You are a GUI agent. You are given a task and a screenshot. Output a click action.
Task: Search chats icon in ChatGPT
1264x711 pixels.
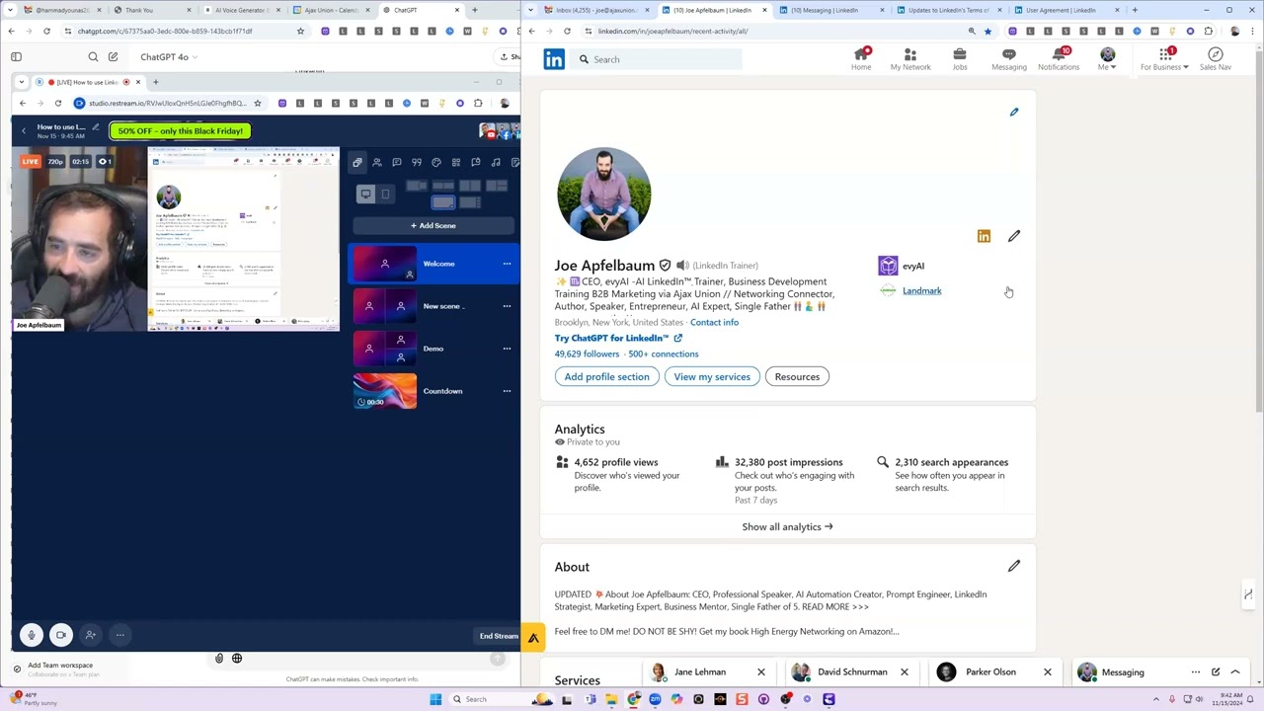pyautogui.click(x=93, y=57)
